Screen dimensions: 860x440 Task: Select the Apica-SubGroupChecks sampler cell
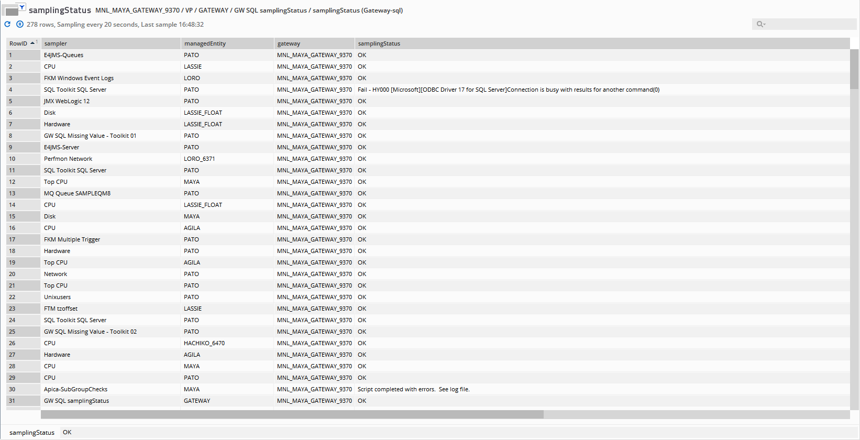[x=75, y=389]
